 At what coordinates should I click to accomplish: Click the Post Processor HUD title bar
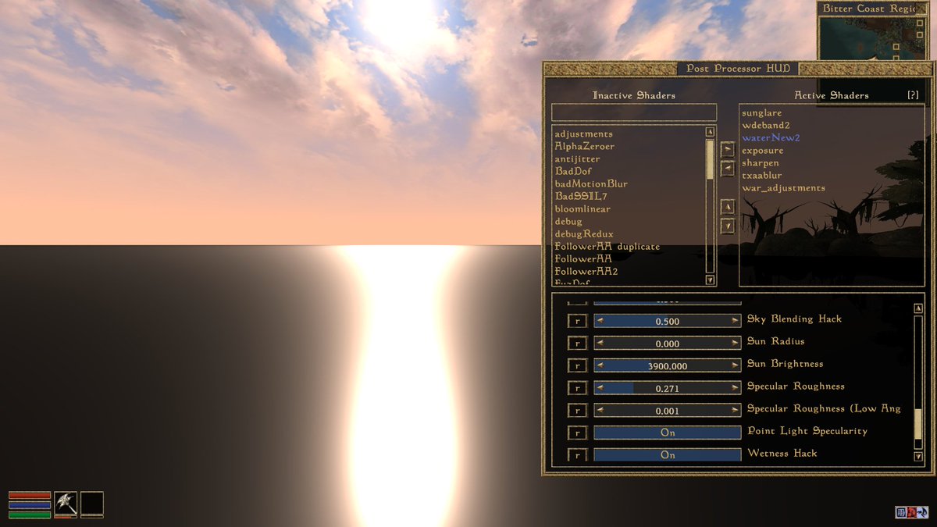click(x=738, y=69)
